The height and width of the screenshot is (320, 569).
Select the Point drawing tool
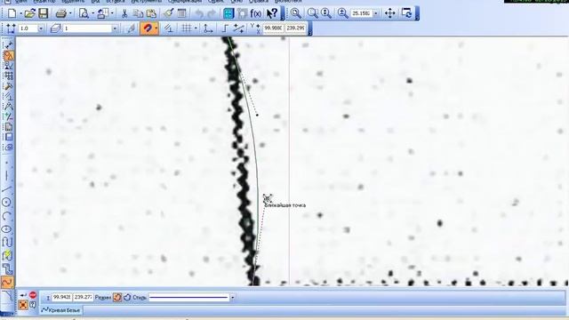pyautogui.click(x=7, y=163)
